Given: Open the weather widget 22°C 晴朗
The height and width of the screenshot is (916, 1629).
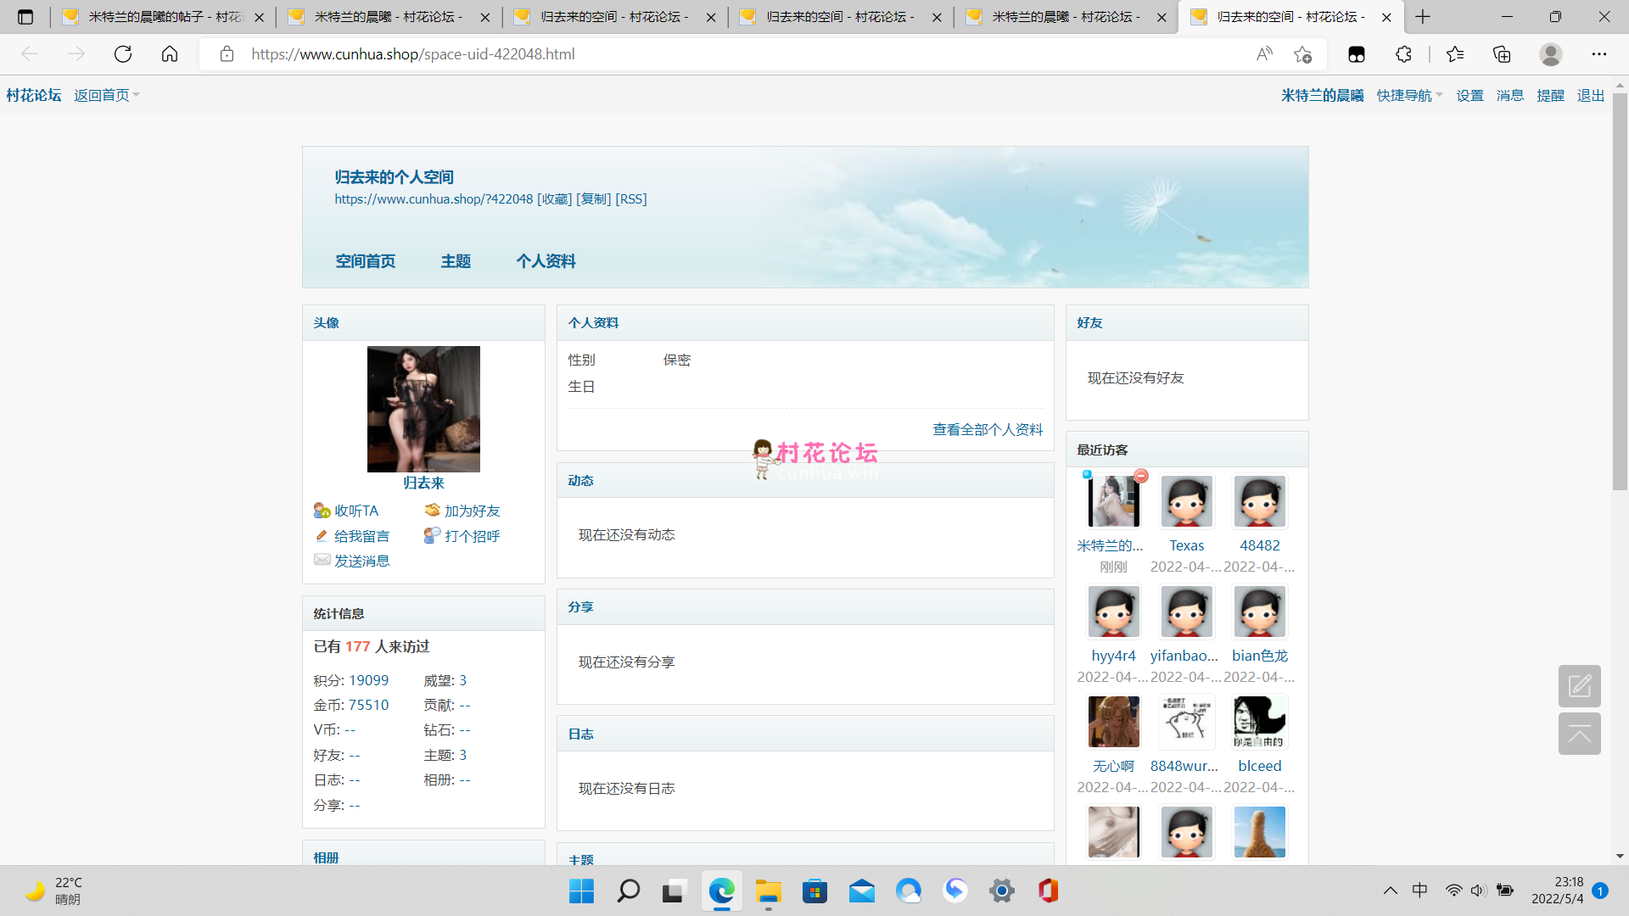Looking at the screenshot, I should [x=53, y=891].
